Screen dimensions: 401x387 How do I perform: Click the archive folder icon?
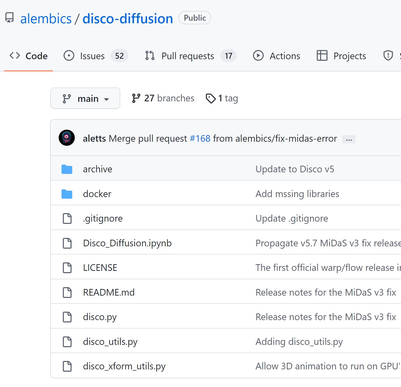click(x=67, y=169)
